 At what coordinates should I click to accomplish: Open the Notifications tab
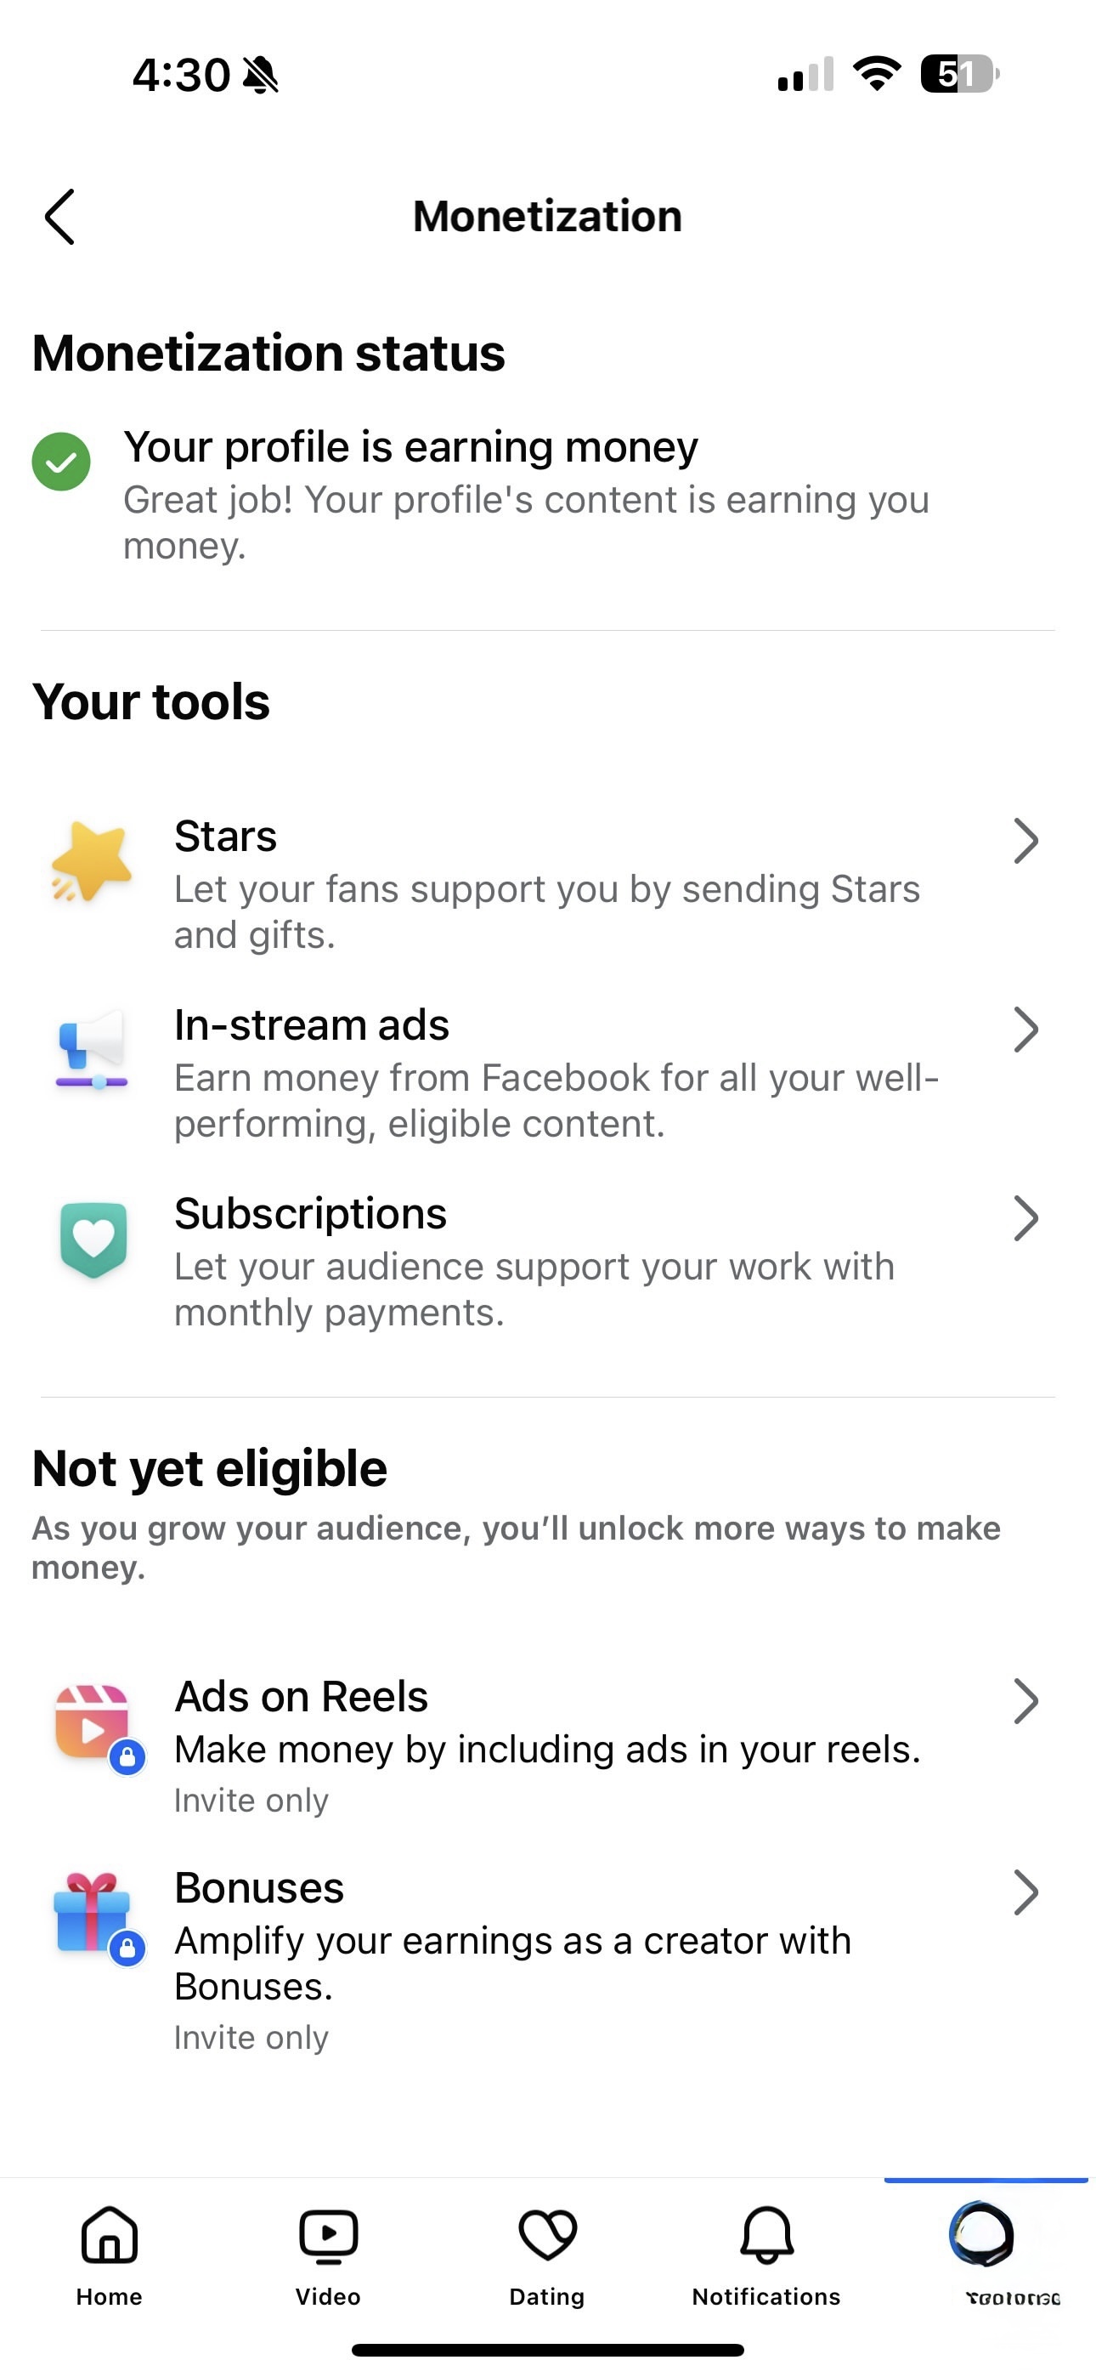coord(766,2251)
